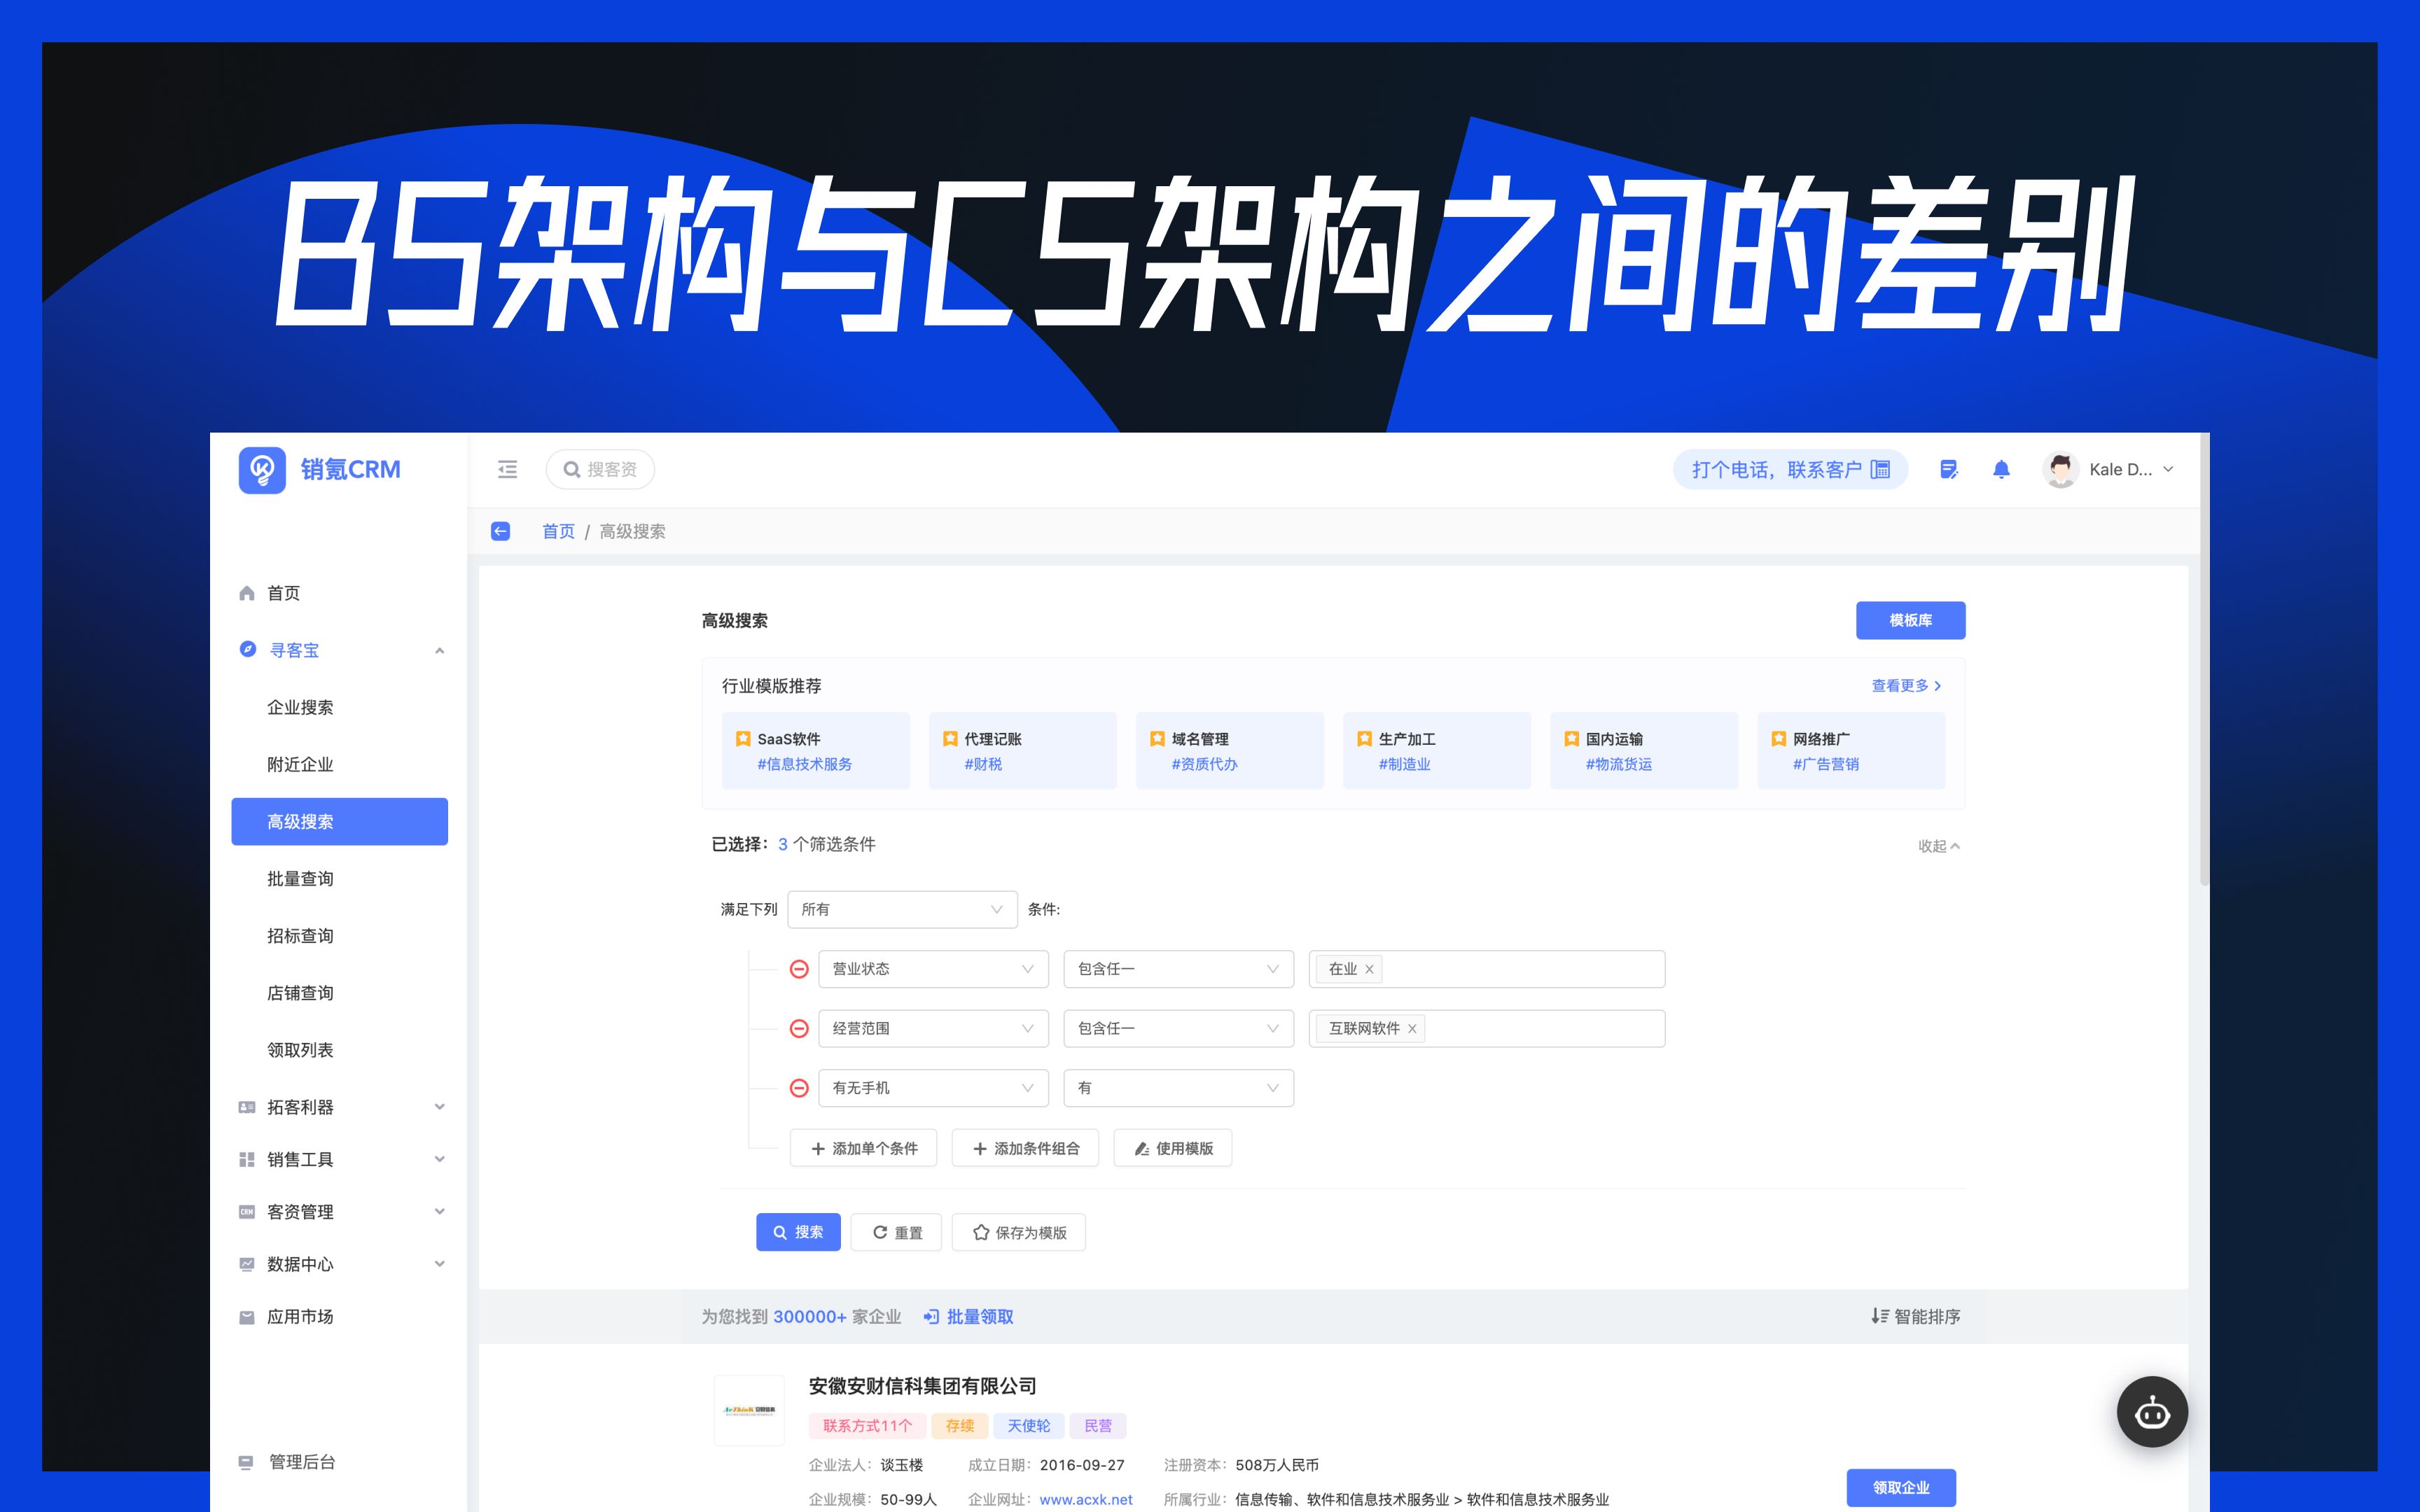Open the 有无手机 field dropdown
Image resolution: width=2420 pixels, height=1512 pixels.
coord(933,1088)
